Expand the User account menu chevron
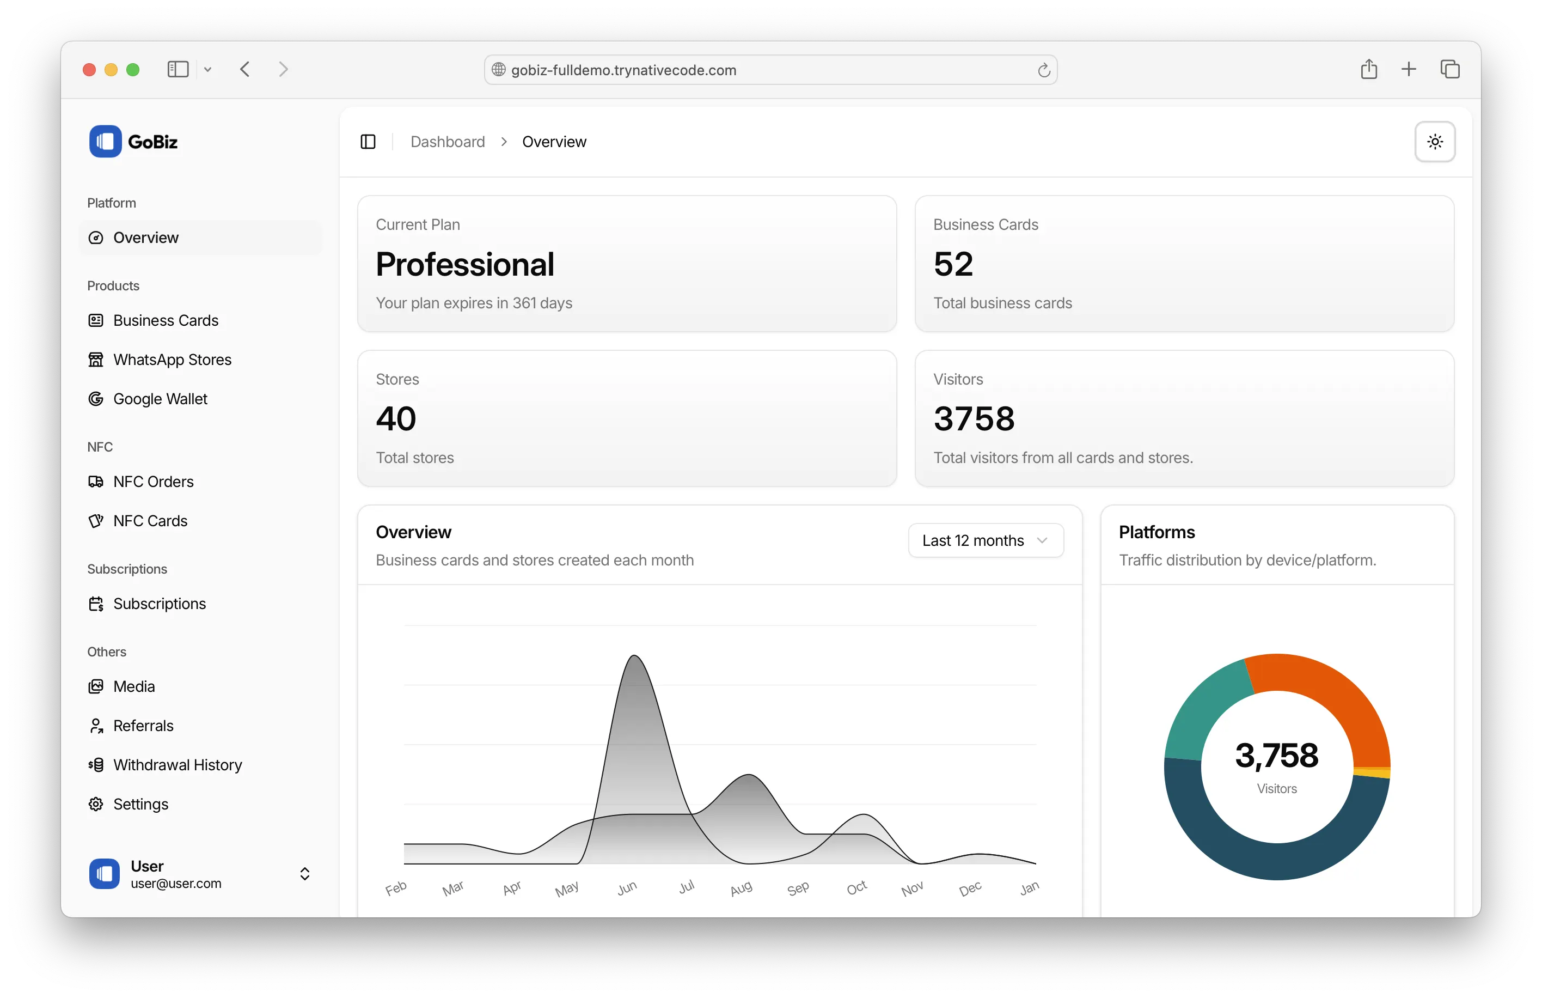Screen dimensions: 1542x998 304,874
